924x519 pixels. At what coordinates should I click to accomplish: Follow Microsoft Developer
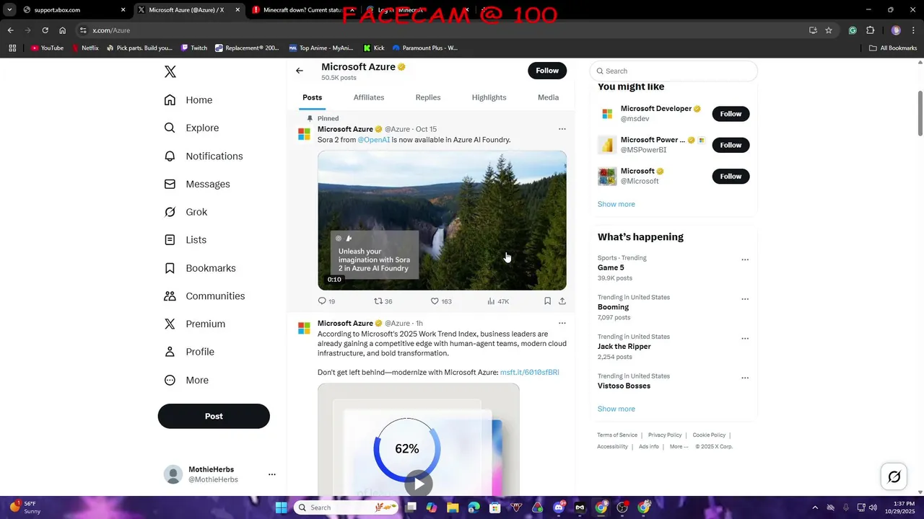(731, 114)
